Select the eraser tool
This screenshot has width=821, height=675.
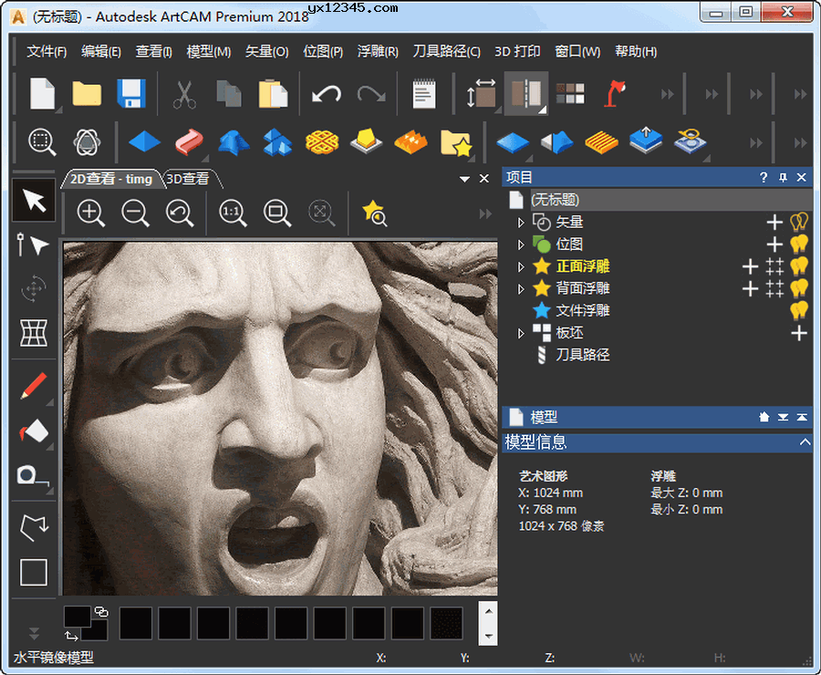(34, 431)
